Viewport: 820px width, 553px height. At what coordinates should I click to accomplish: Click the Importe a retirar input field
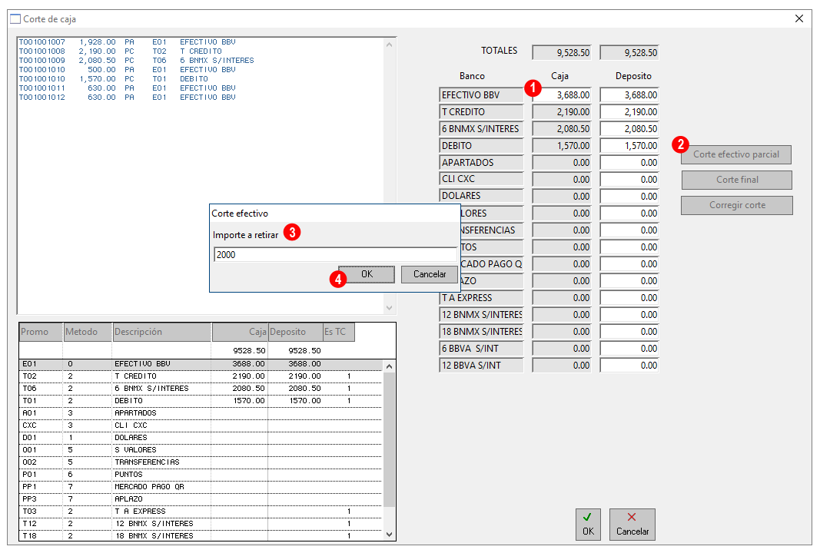click(335, 254)
